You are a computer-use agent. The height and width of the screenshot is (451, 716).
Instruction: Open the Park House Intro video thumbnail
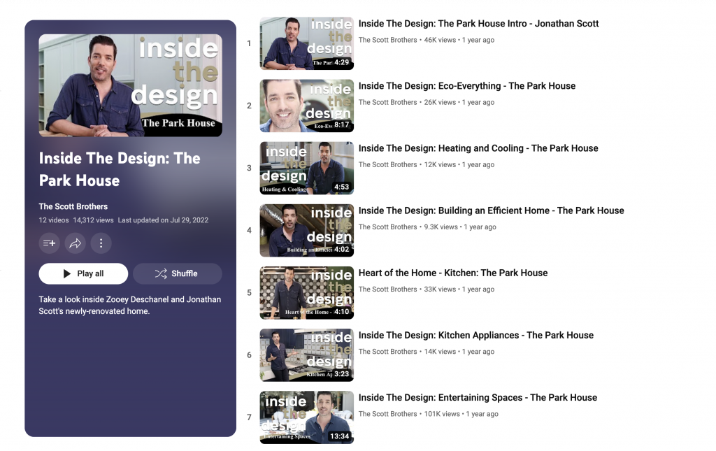[306, 43]
